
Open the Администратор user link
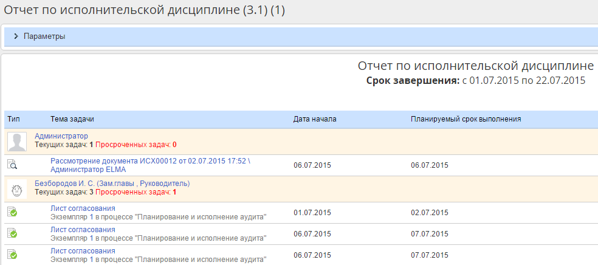(61, 136)
